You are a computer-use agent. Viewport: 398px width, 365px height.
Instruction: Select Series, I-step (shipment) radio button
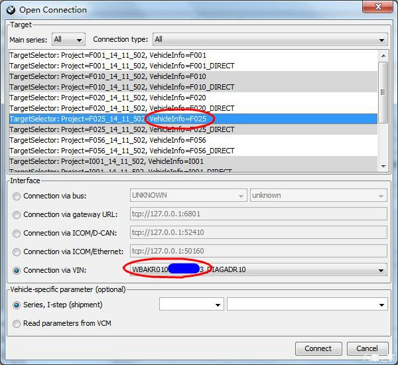pyautogui.click(x=17, y=305)
